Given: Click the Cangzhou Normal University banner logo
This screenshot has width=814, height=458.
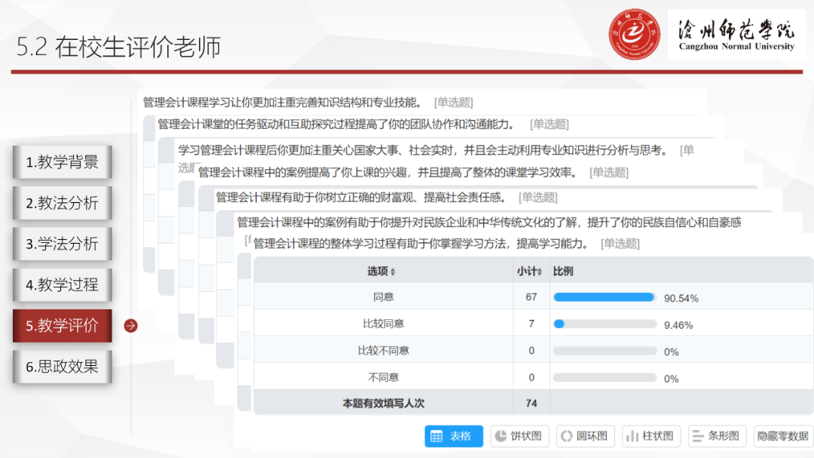Looking at the screenshot, I should (736, 34).
